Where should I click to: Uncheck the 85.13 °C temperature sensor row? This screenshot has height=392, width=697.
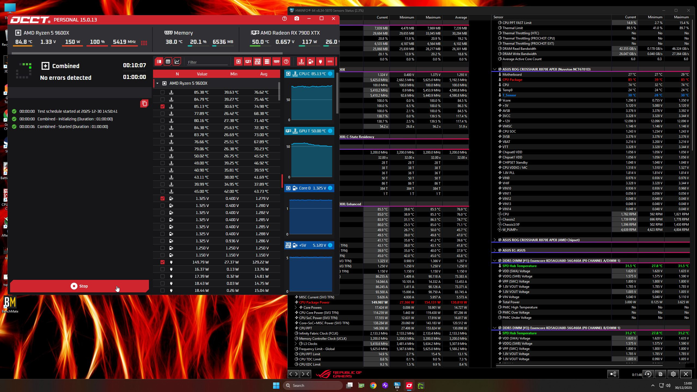[163, 106]
